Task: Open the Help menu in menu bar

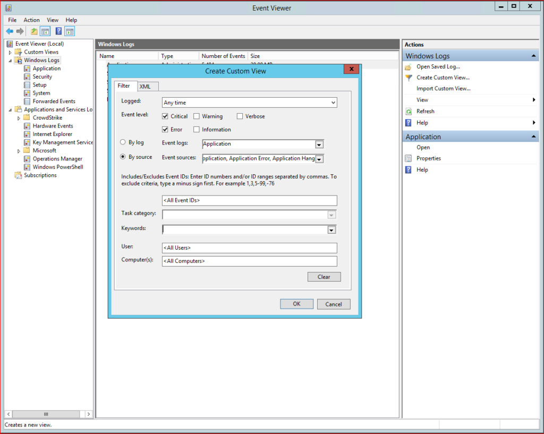Action: click(x=72, y=20)
